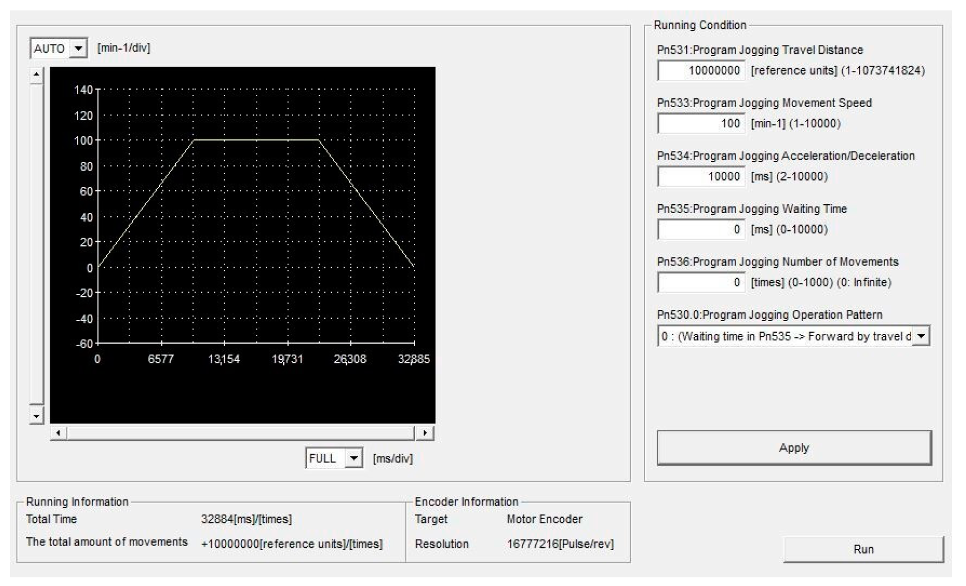Screen dimensions: 966x586
Task: Select the Pn533 Movement Speed field
Action: click(701, 123)
